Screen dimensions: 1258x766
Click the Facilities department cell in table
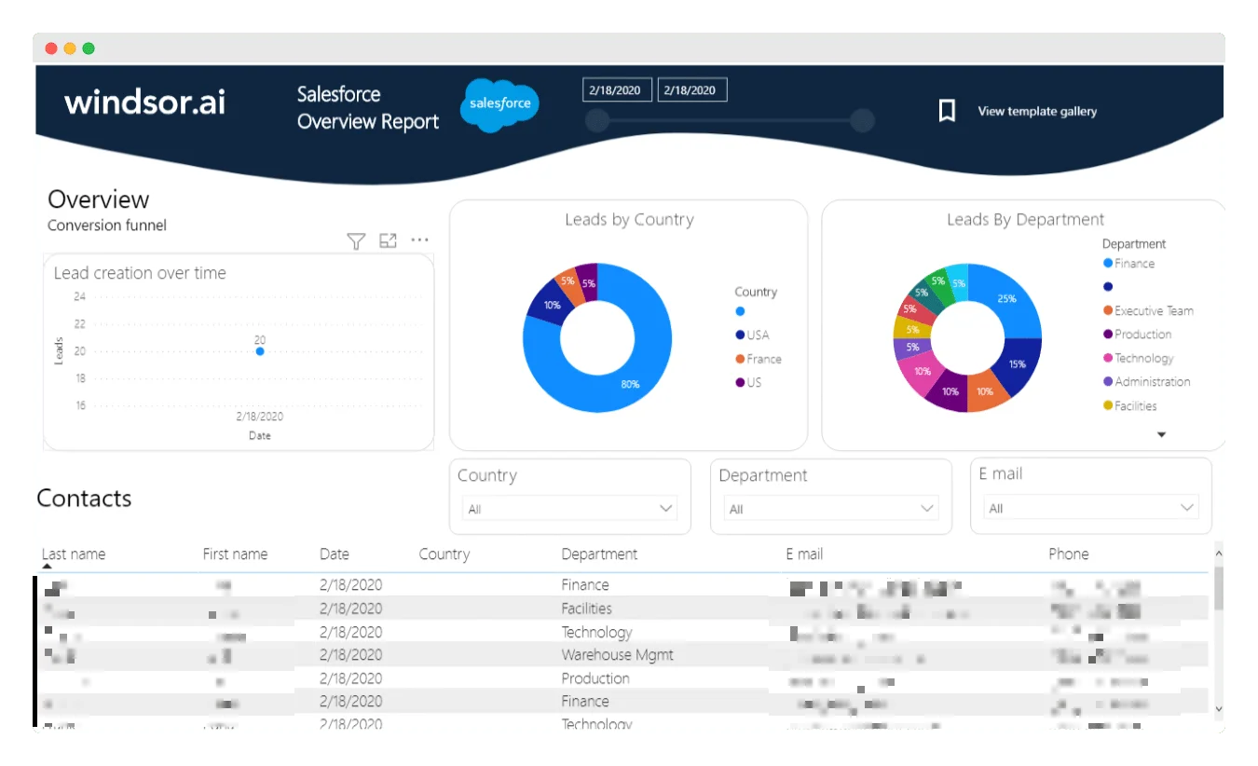[x=586, y=609]
